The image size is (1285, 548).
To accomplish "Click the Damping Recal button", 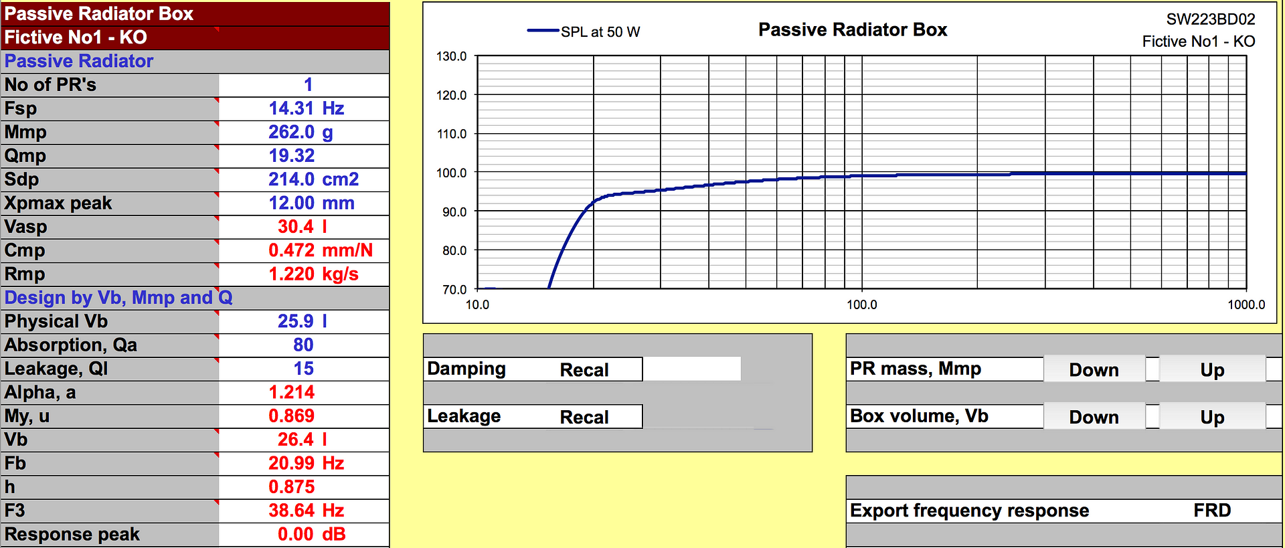I will coord(584,369).
